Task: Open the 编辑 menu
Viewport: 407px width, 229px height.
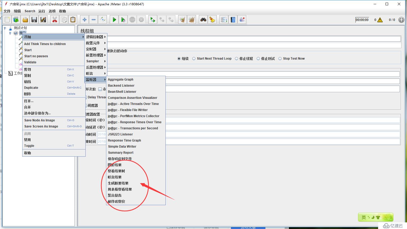Action: pyautogui.click(x=17, y=11)
